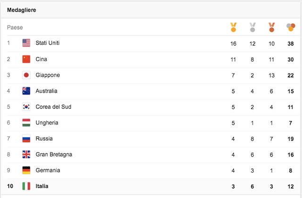Screen dimensions: 302x198
Task: Open the Stati Uniti country link
Action: (48, 43)
